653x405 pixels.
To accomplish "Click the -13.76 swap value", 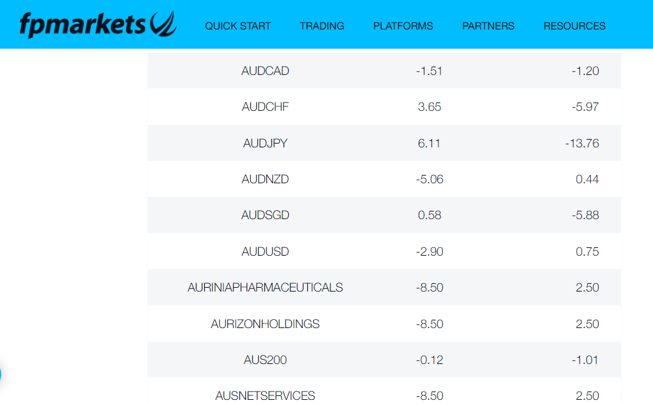I will coord(582,144).
